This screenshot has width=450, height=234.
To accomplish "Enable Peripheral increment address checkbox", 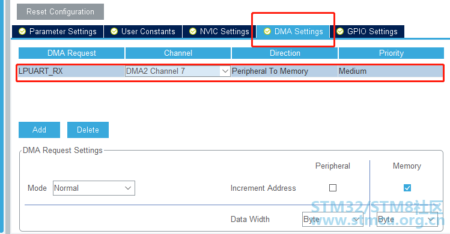I will [333, 188].
